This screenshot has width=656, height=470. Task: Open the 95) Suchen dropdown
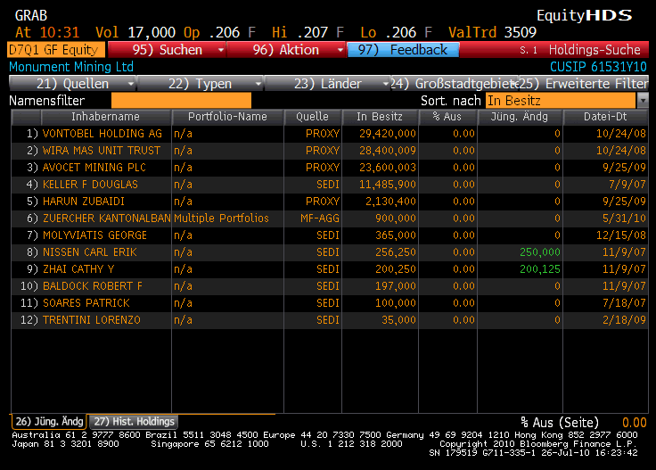(x=167, y=50)
